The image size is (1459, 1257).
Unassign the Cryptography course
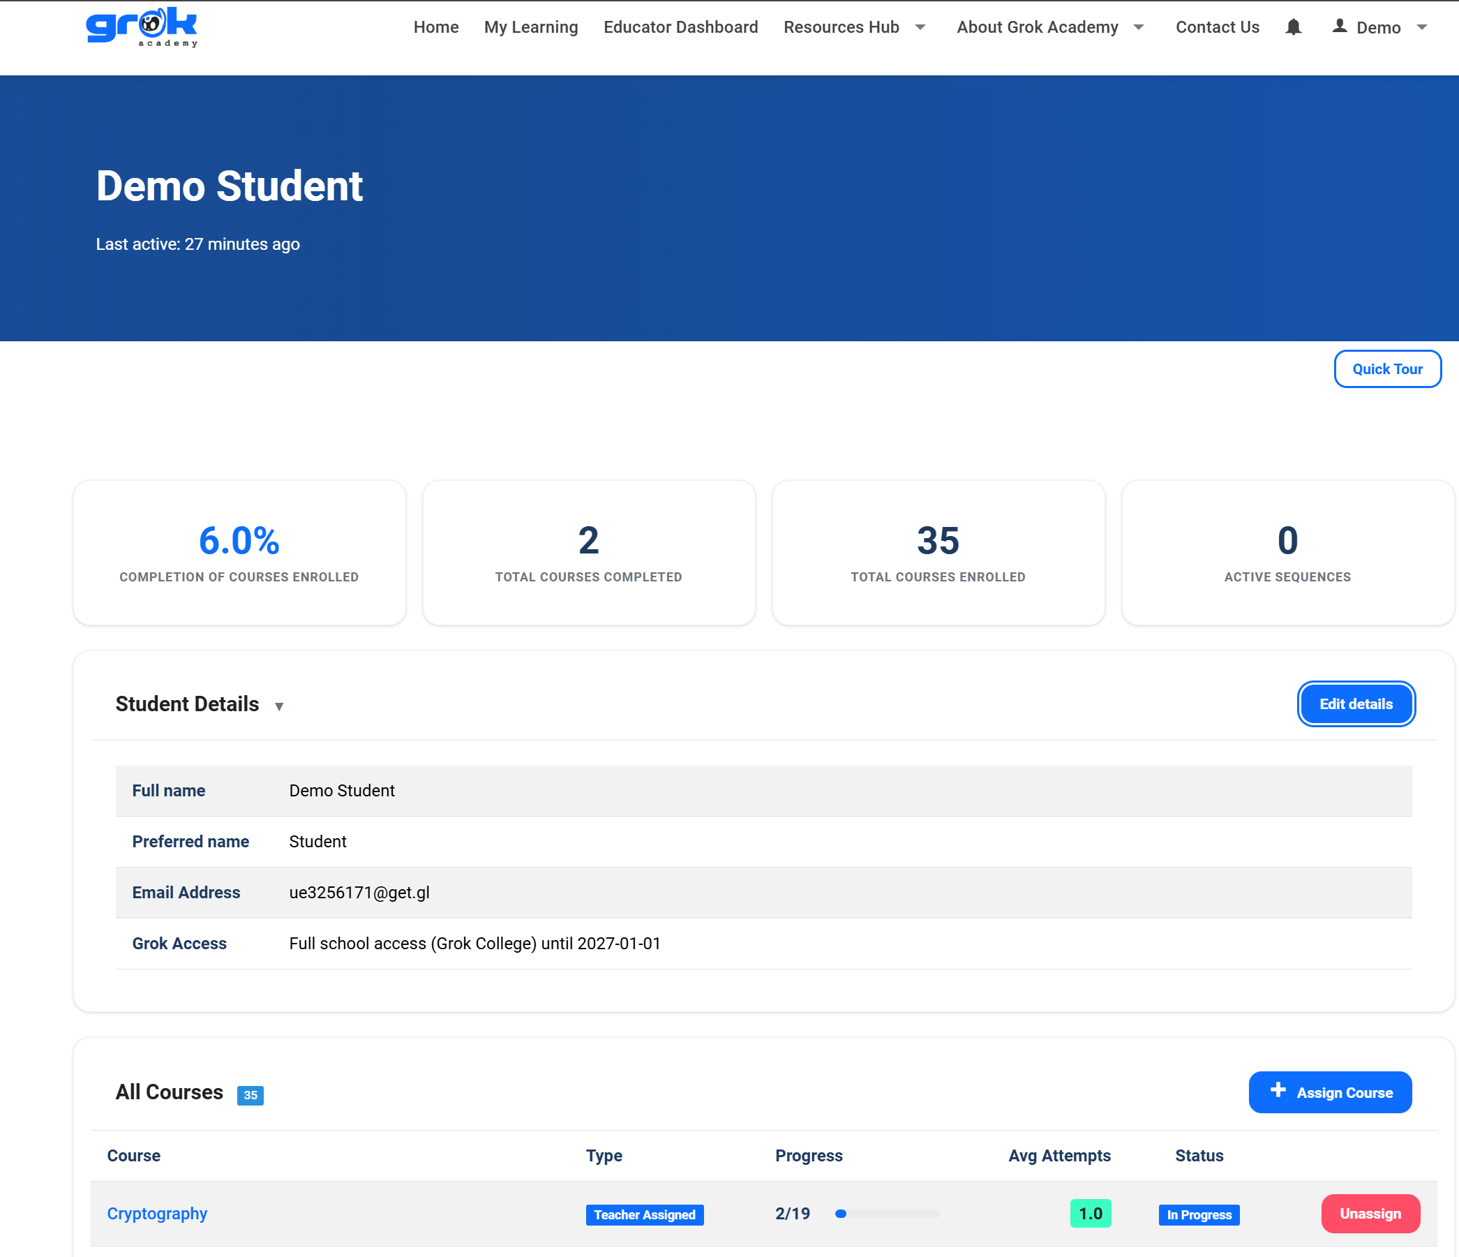pos(1370,1214)
